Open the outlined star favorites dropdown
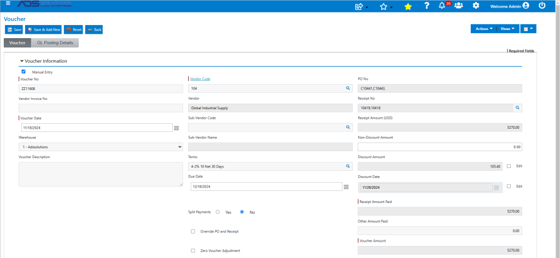This screenshot has width=560, height=258. pyautogui.click(x=386, y=6)
